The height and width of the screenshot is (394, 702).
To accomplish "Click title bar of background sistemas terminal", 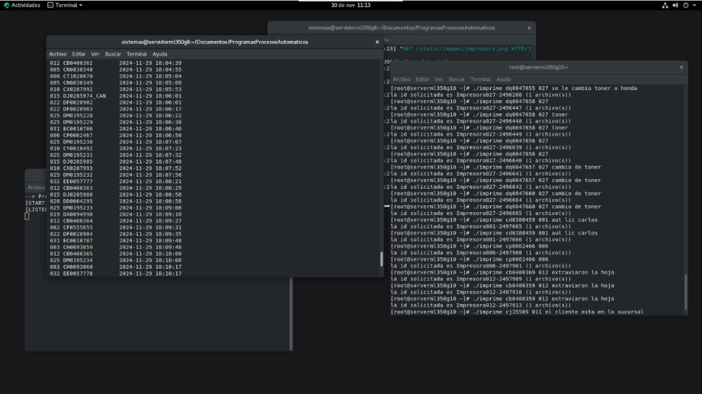I will (402, 27).
